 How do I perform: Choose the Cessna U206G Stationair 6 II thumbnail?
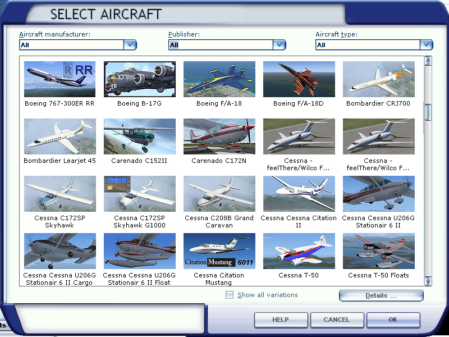[378, 194]
